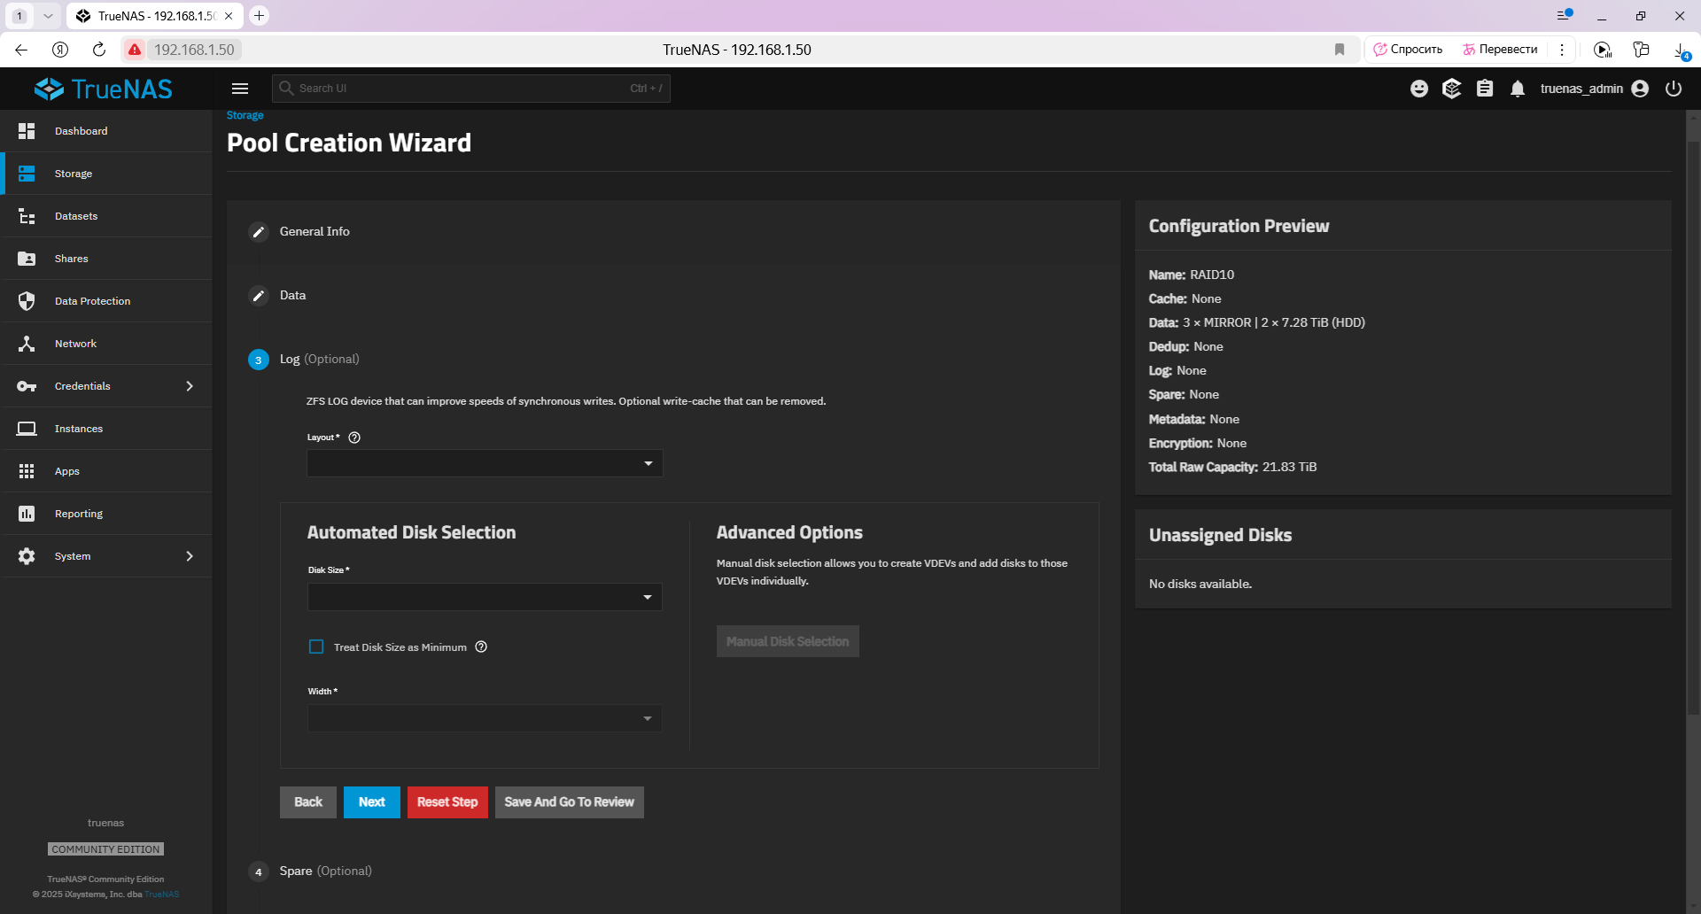Viewport: 1701px width, 914px height.
Task: Click the Перевести translate button
Action: click(x=1500, y=50)
